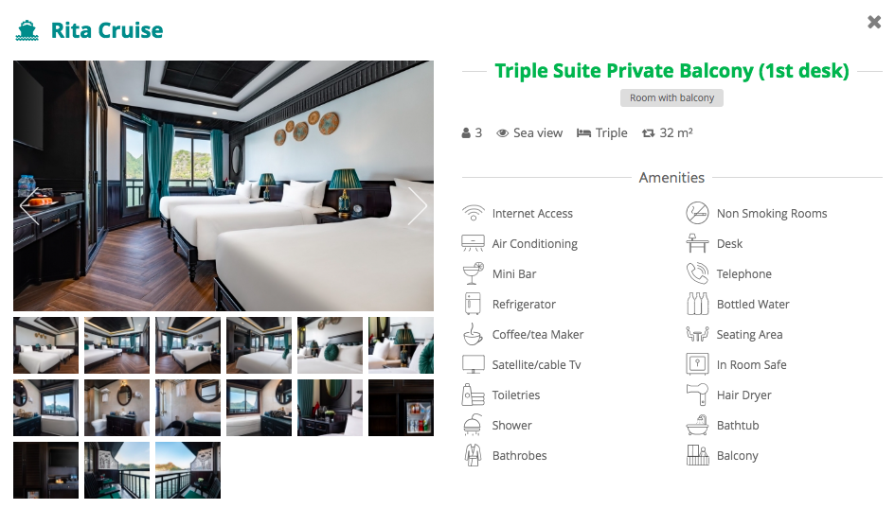
Task: Select the Room with balcony tag
Action: coord(671,98)
